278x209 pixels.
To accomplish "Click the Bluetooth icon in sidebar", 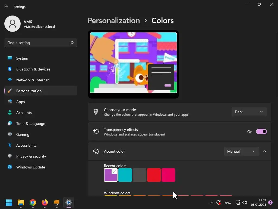I will 10,69.
